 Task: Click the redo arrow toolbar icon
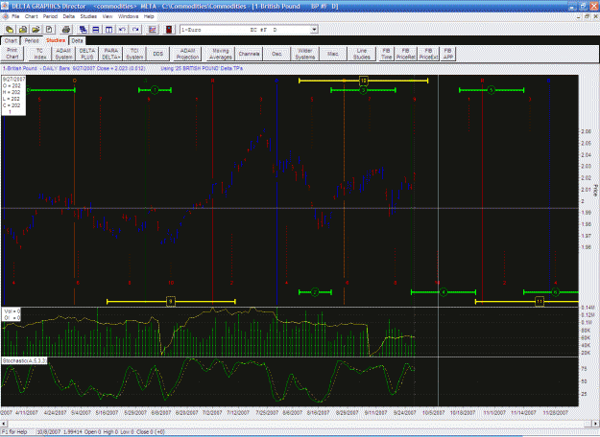[x=135, y=30]
